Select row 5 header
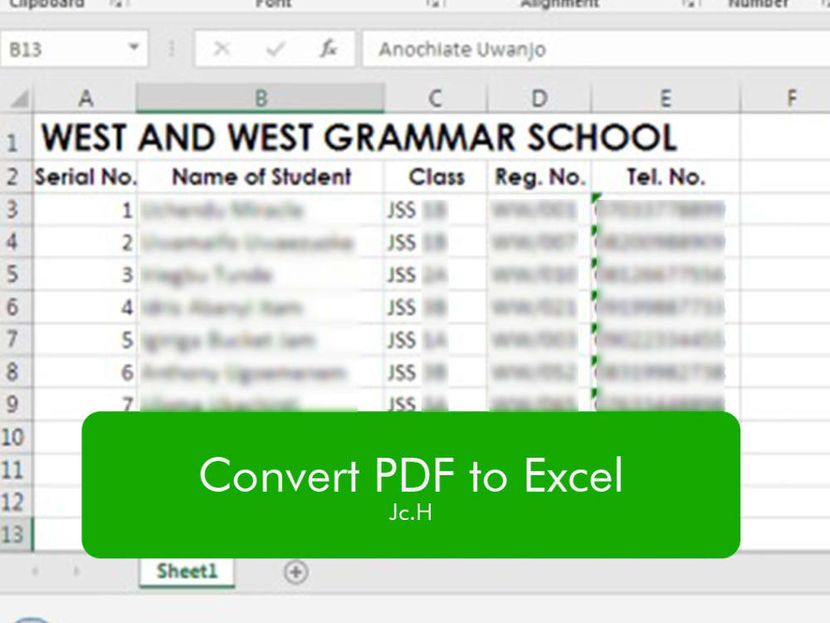The width and height of the screenshot is (830, 623). pos(16,274)
